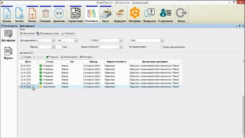Open Поддержка support chat
The image size is (245, 138).
(x=149, y=15)
